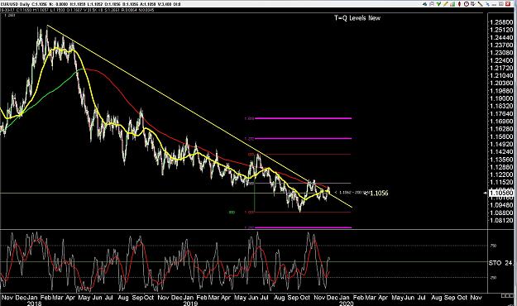Click the gray person-shaped toolbar icon
Screen dimensions: 517x306
tap(432, 4)
